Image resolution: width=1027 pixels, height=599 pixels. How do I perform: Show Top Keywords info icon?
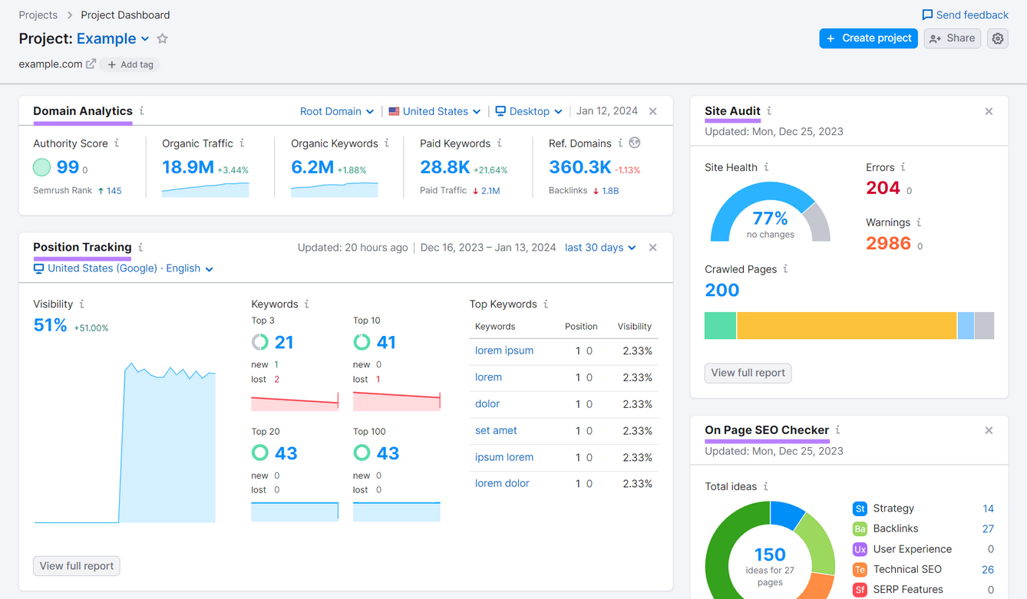coord(546,304)
